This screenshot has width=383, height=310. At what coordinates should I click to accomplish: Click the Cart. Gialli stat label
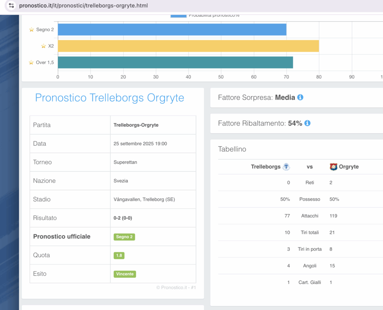click(310, 282)
